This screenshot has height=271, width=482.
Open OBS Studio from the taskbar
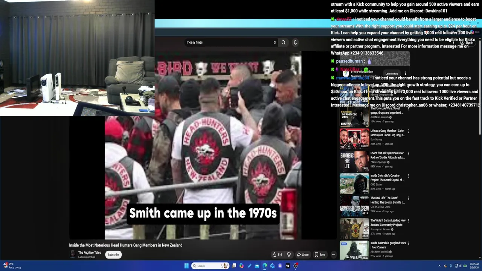(x=296, y=266)
